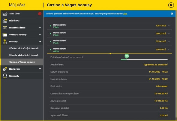Collapse the active 500.55 Kč bonus
Viewport: 177px width, 121px height.
pos(169,49)
